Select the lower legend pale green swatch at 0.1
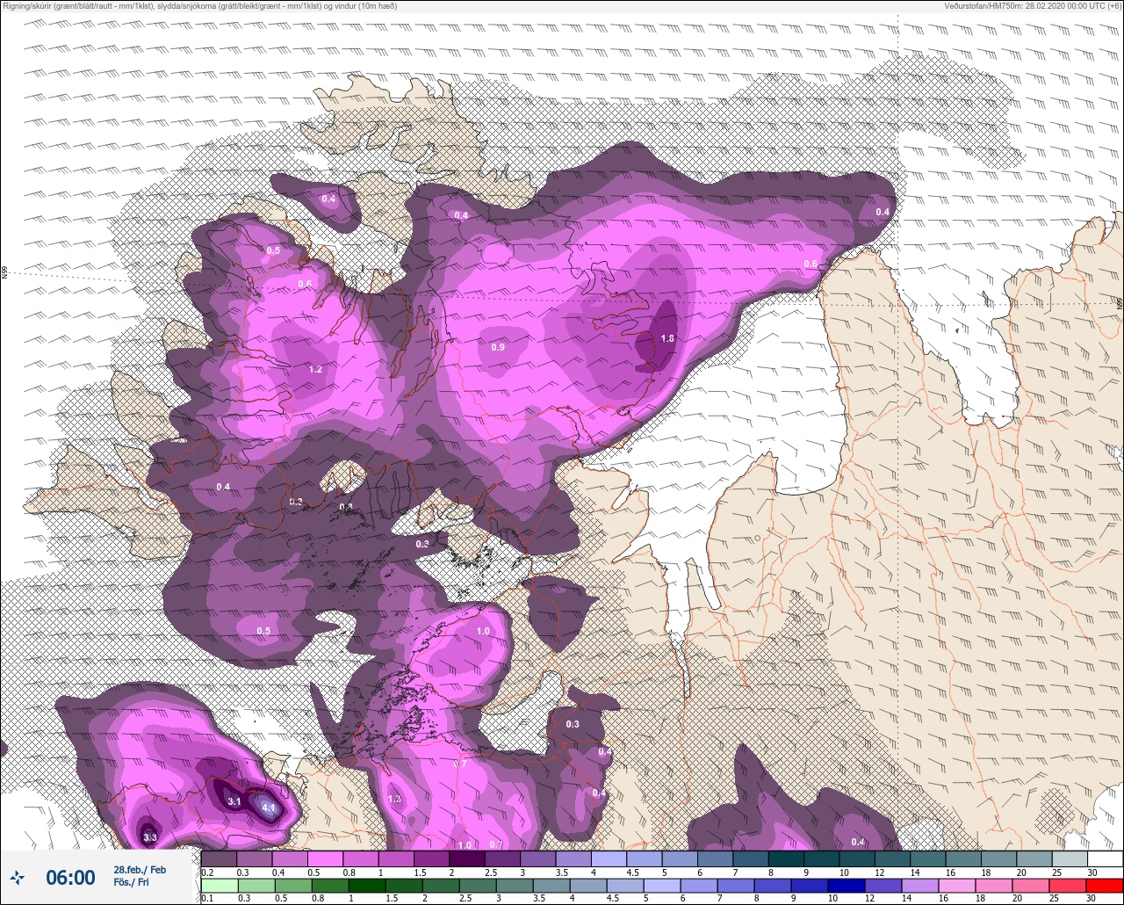The width and height of the screenshot is (1124, 905). pyautogui.click(x=220, y=886)
